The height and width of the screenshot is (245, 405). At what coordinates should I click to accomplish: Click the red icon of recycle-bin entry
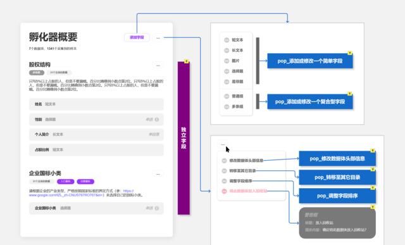pos(224,191)
